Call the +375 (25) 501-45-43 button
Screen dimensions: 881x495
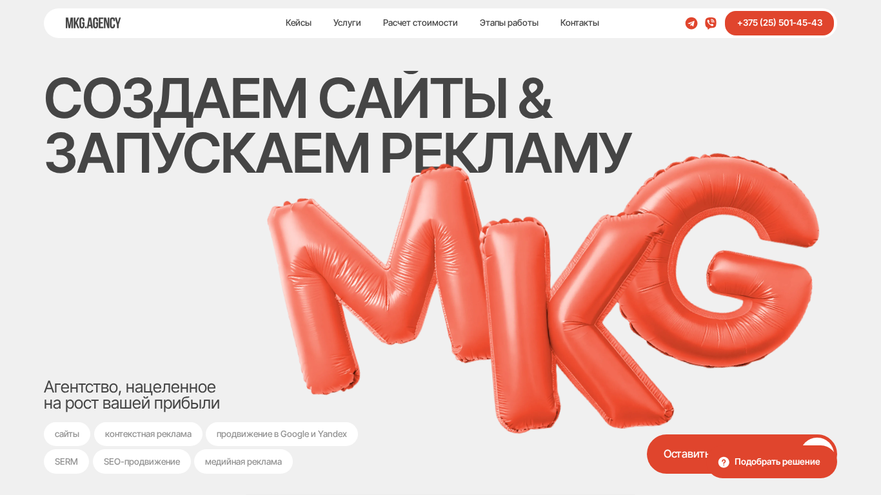point(779,23)
